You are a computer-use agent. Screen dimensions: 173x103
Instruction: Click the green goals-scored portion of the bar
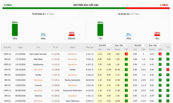coord(64,8)
